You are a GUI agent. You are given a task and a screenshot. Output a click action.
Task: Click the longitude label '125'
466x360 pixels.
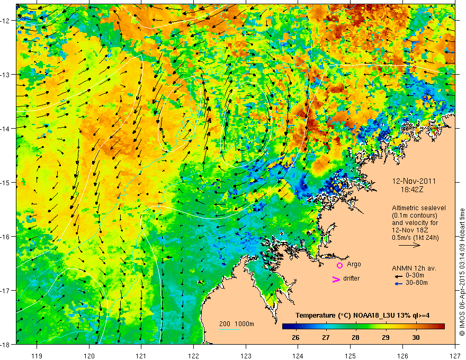[x=351, y=356]
